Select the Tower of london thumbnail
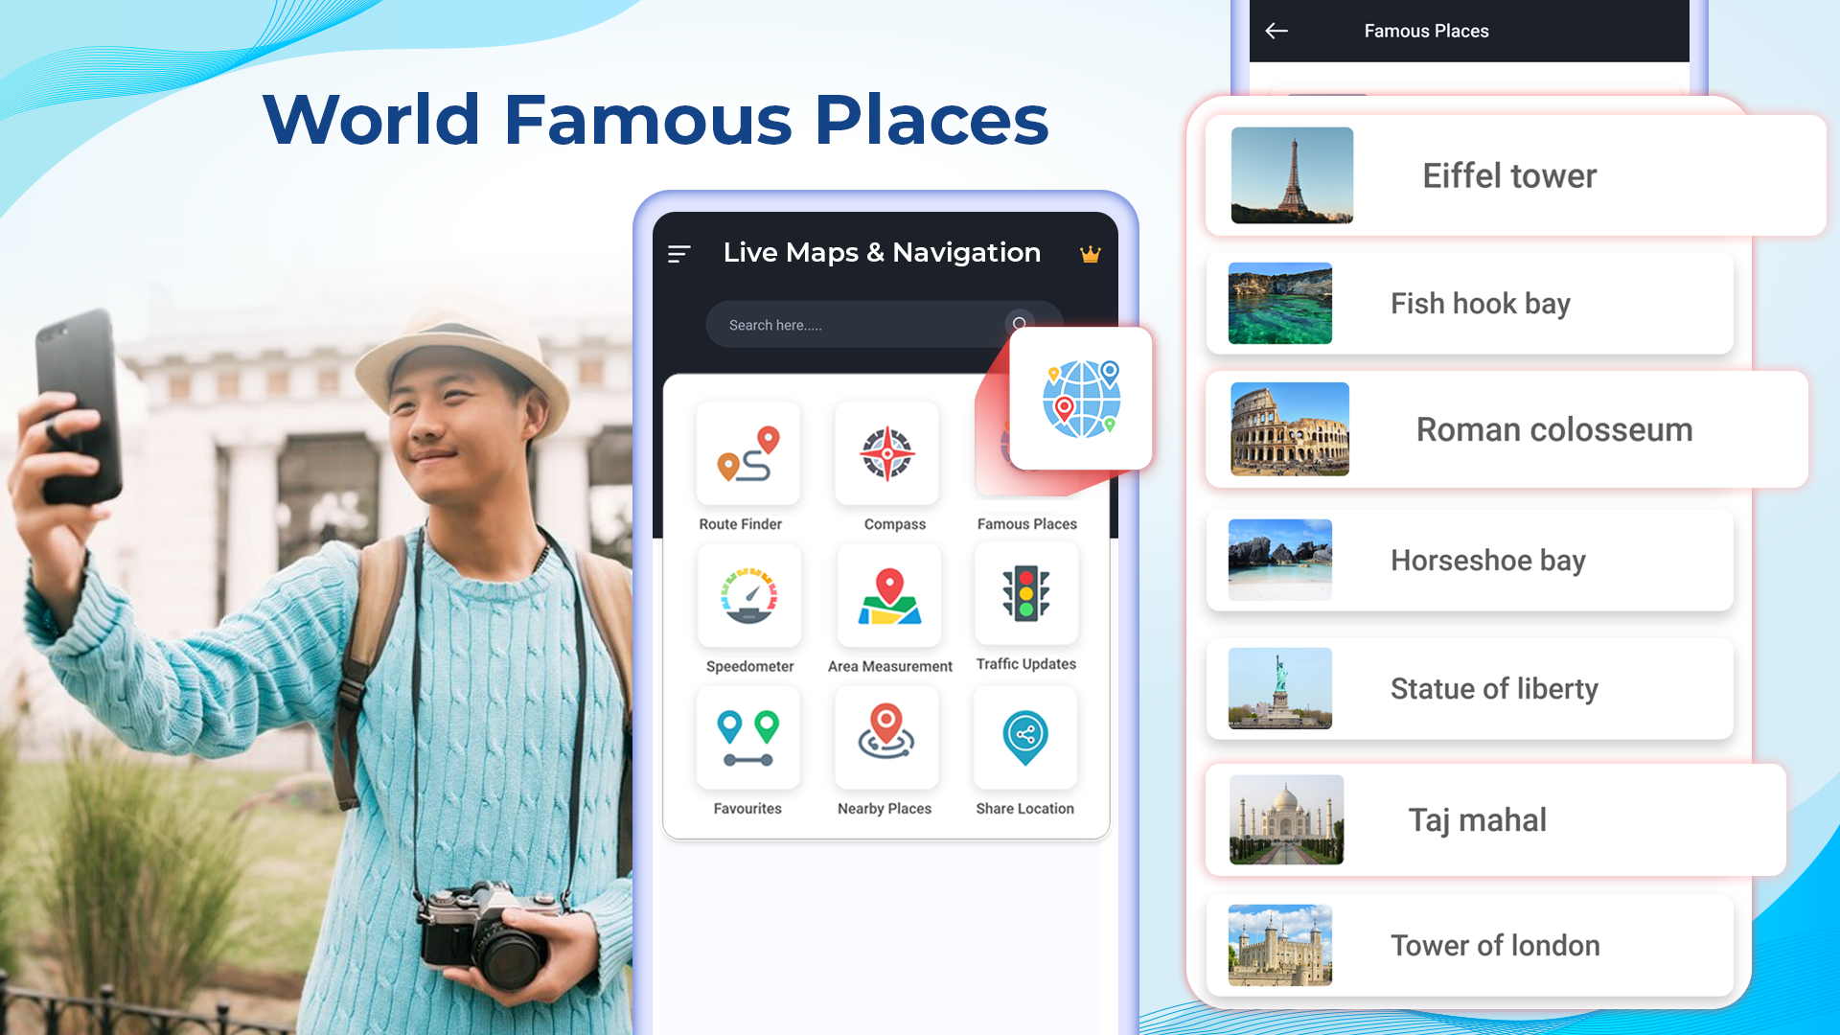 coord(1280,945)
